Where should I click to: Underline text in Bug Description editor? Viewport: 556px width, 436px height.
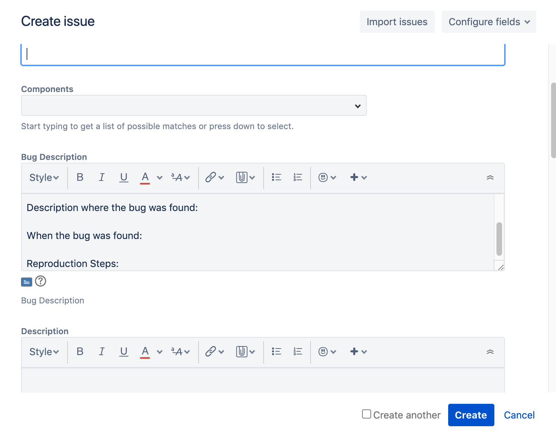(x=124, y=177)
